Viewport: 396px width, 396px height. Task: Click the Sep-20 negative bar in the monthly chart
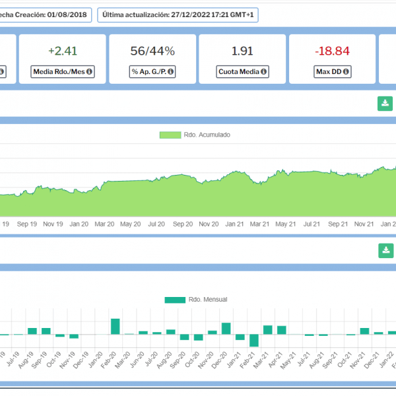(185, 337)
